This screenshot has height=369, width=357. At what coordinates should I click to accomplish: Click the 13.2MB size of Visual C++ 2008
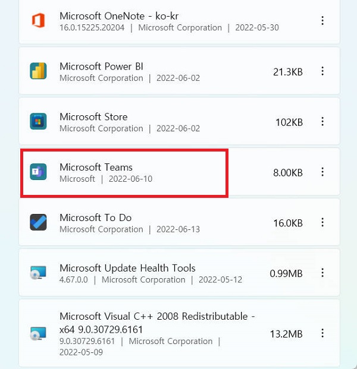tap(286, 334)
